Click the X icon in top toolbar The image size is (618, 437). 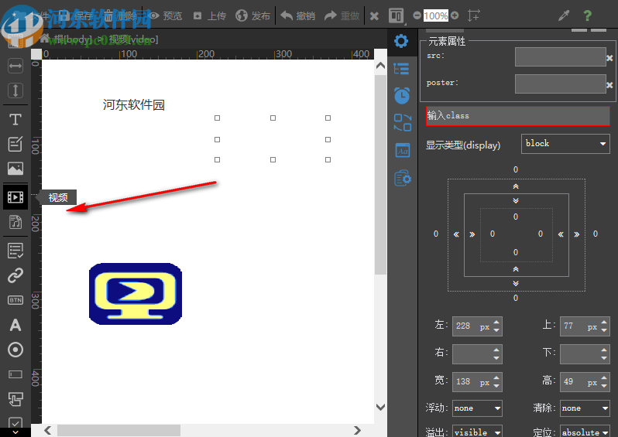374,16
